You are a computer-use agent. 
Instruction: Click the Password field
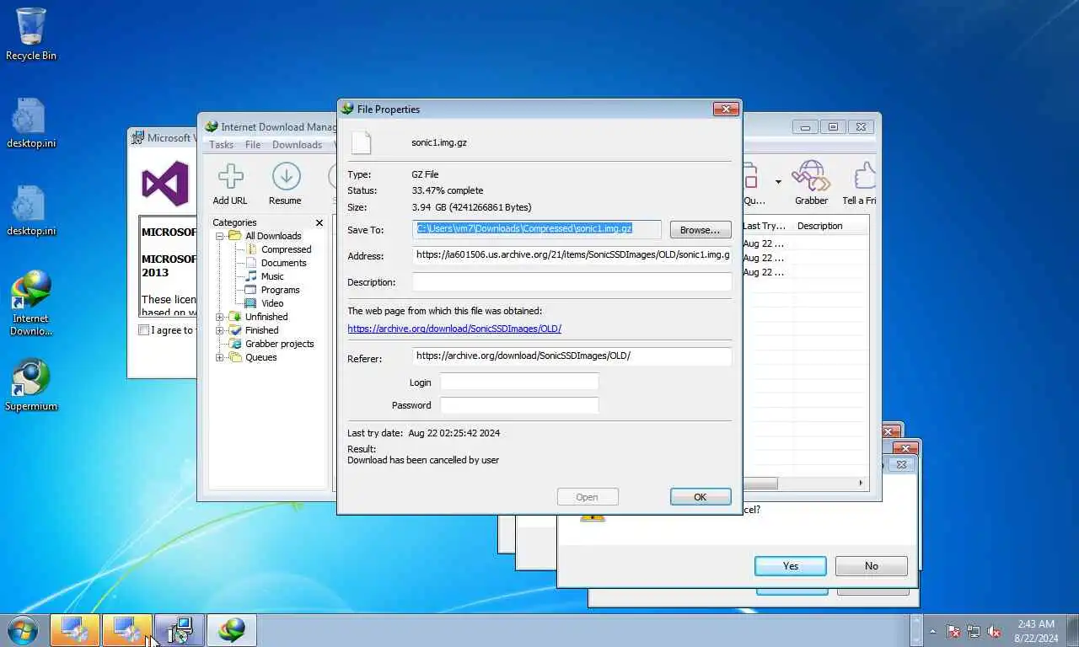pyautogui.click(x=519, y=405)
